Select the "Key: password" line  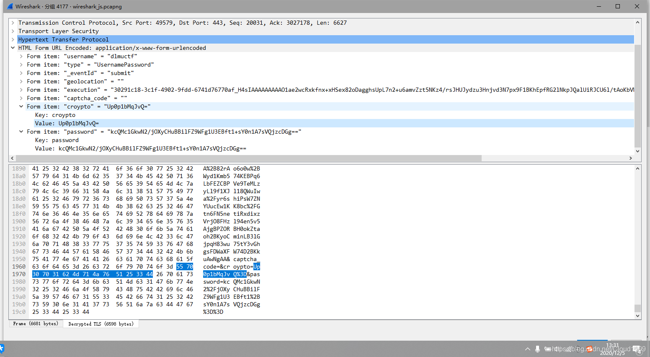[57, 140]
